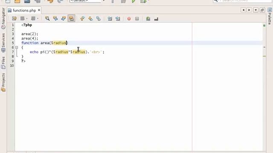This screenshot has height=153, width=273.
Task: Show opened documents list dropdown
Action: tap(256, 10)
